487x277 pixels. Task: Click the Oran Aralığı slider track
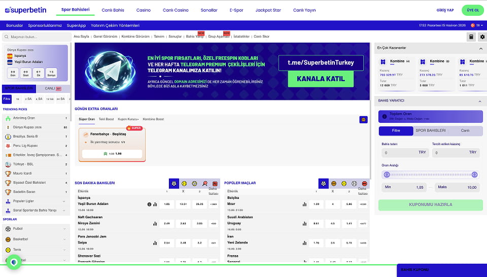pos(431,175)
